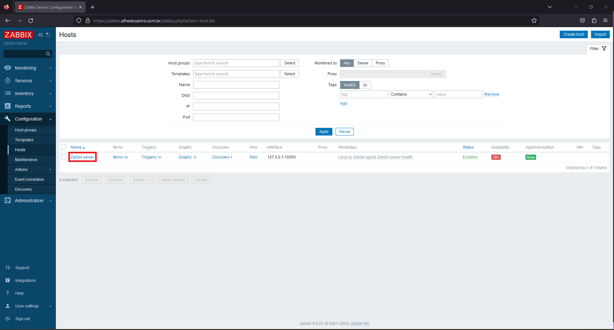Open the Contains tag operator dropdown

[411, 94]
